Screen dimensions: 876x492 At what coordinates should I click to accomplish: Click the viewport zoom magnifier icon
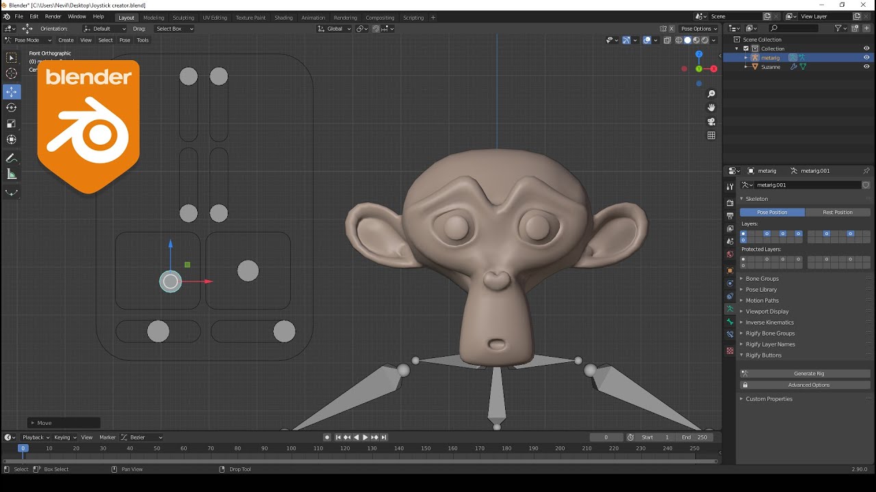click(712, 94)
